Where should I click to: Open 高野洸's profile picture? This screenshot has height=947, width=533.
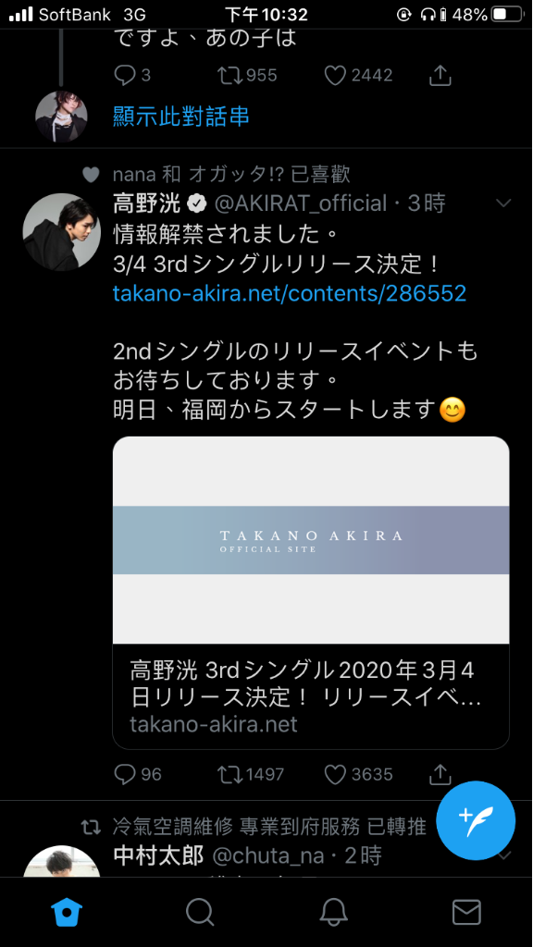pyautogui.click(x=61, y=232)
